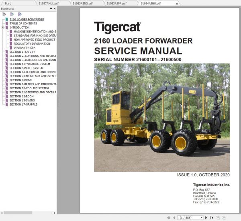
Task: Click the Bookmarks scrollbar left arrow
Action: click(x=2, y=213)
